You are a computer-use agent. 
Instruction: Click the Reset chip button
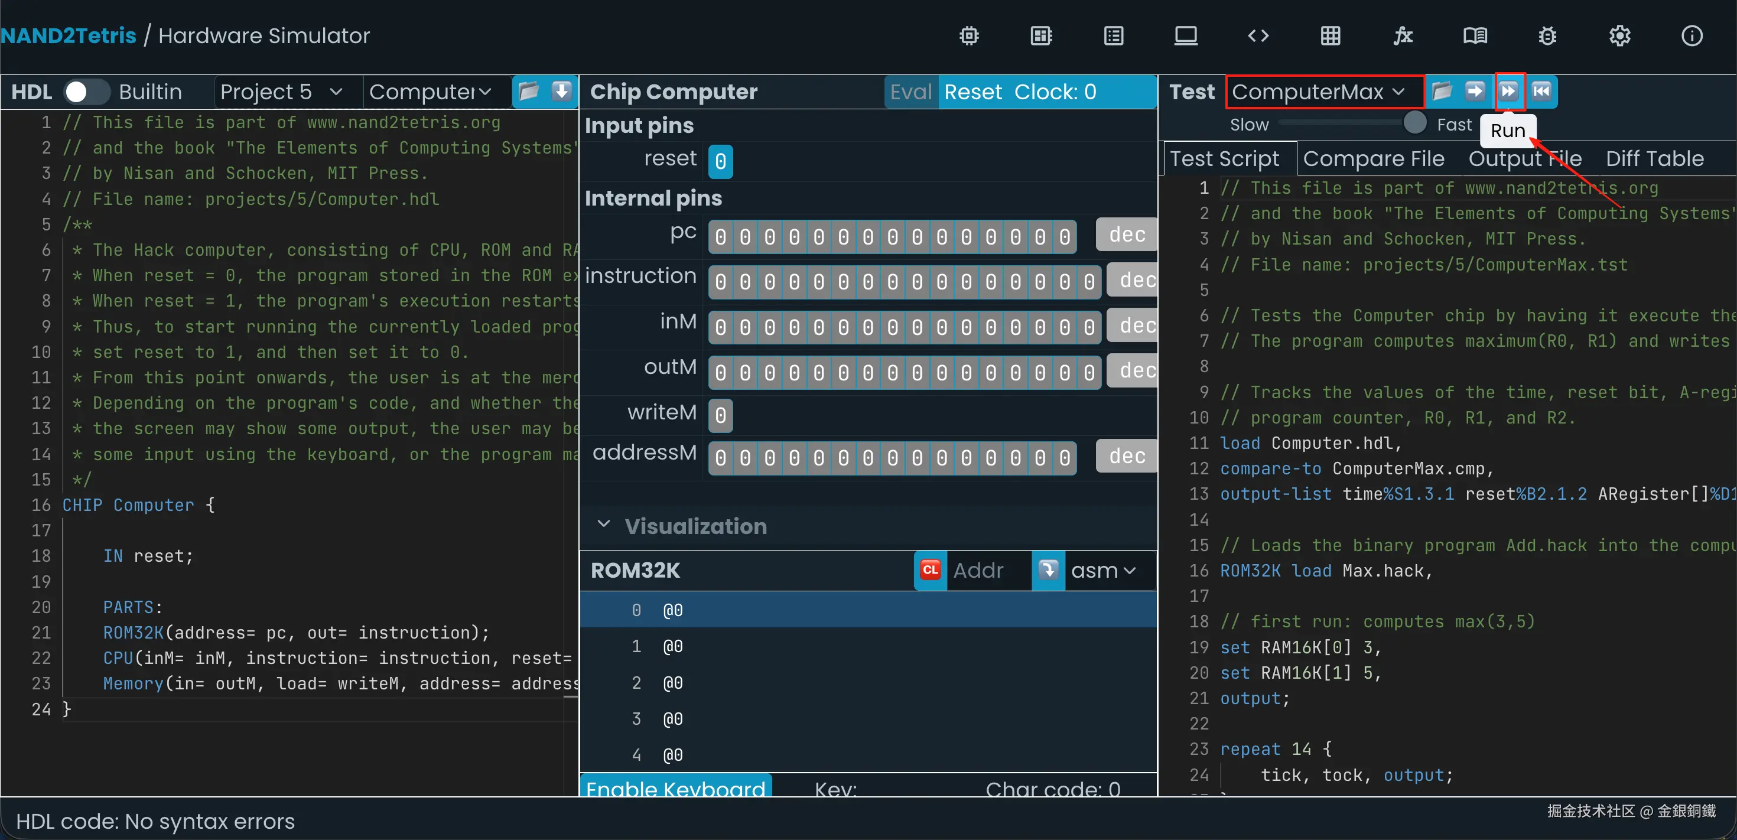point(972,92)
